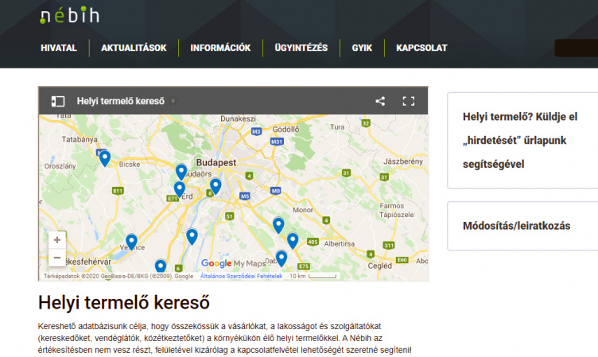Open the Ügyintézés menu
This screenshot has width=598, height=357.
coord(301,48)
